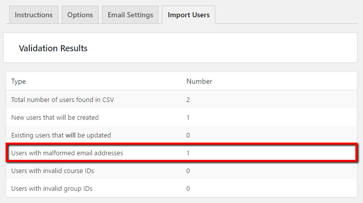Click the Number column header
Image resolution: width=363 pixels, height=203 pixels.
coord(199,81)
